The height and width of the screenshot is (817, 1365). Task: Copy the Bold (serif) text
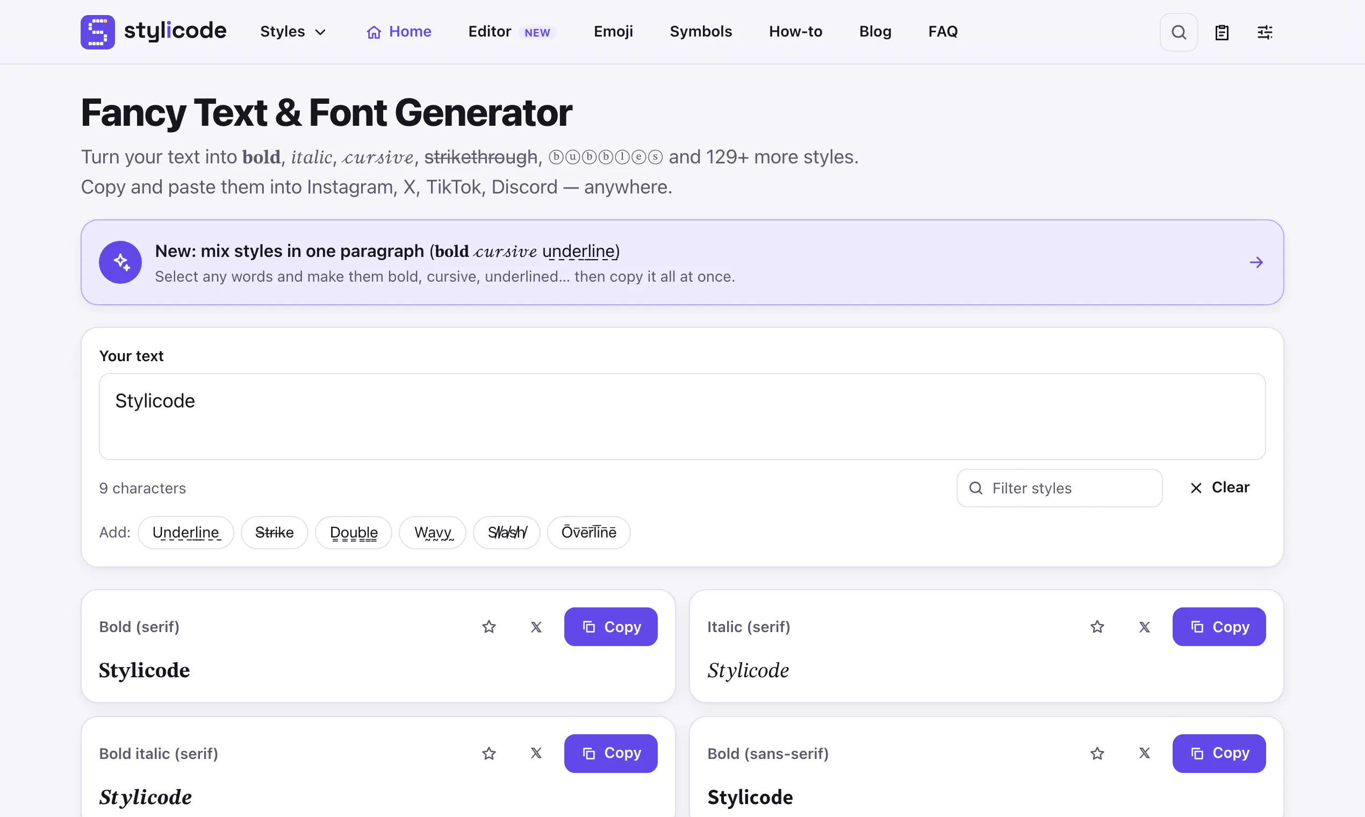[610, 627]
